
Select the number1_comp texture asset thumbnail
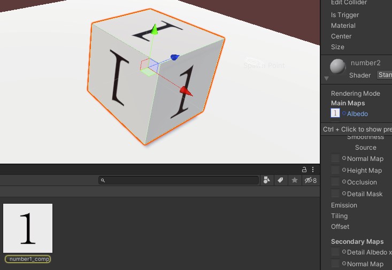[x=28, y=228]
